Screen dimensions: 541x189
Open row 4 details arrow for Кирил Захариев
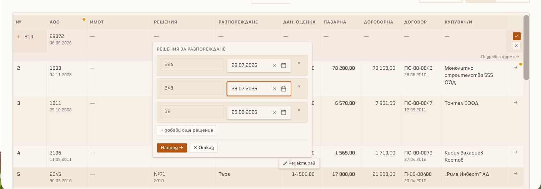[515, 152]
